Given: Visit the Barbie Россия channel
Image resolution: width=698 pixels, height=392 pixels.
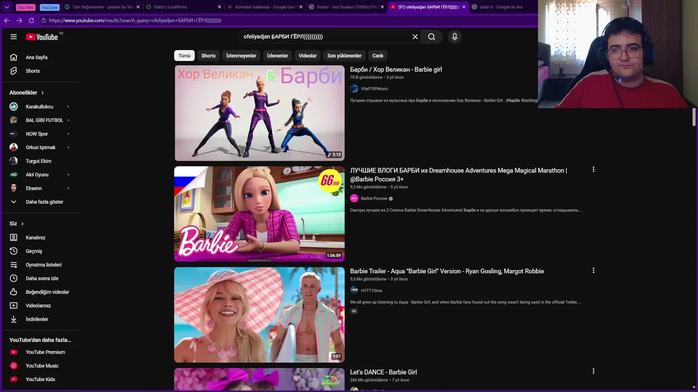Looking at the screenshot, I should click(x=374, y=199).
